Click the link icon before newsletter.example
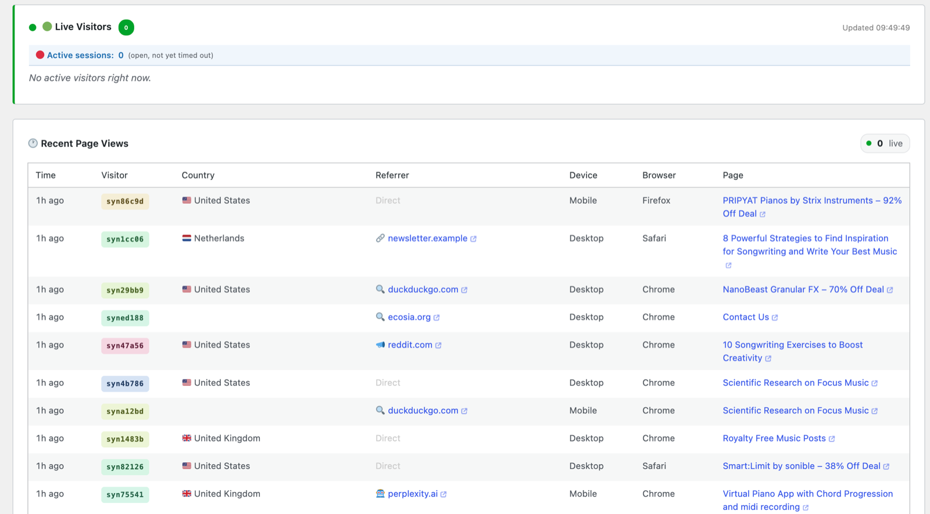The height and width of the screenshot is (514, 930). (x=380, y=238)
